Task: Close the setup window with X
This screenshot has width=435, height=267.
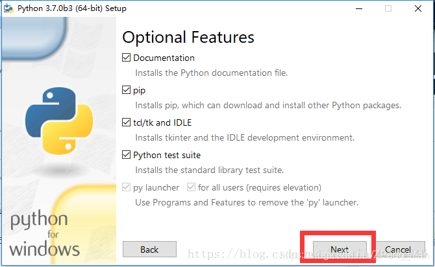Action: pyautogui.click(x=418, y=8)
